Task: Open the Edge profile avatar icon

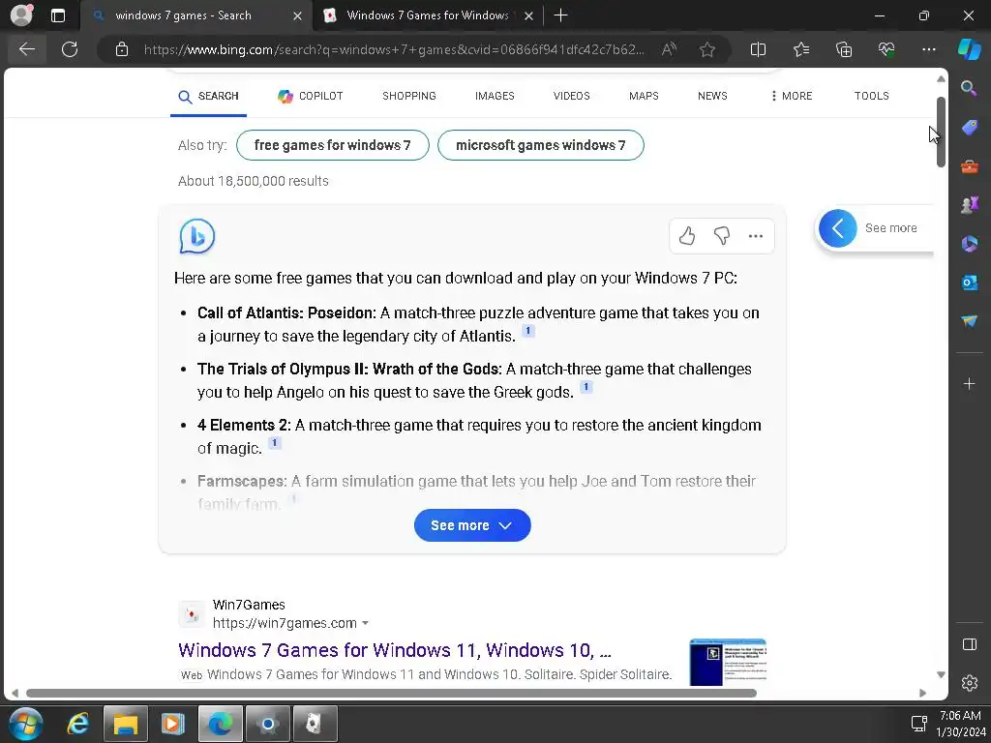Action: [x=21, y=15]
